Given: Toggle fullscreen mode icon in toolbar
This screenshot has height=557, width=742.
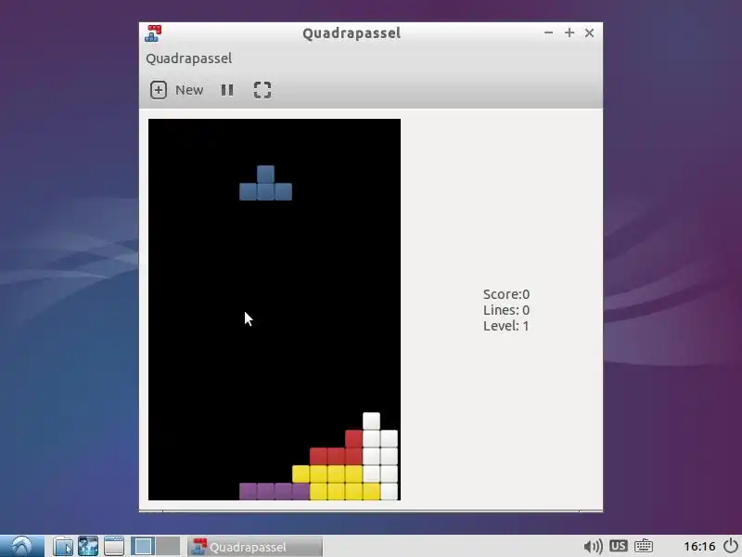Looking at the screenshot, I should click(x=262, y=90).
